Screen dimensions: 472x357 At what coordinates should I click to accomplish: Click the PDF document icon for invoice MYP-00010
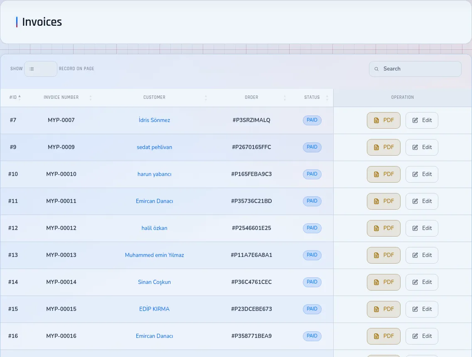click(376, 174)
